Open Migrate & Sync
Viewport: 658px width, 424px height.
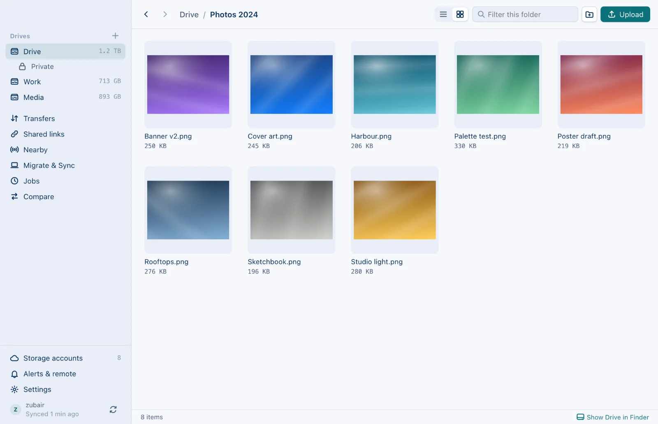pos(65,165)
